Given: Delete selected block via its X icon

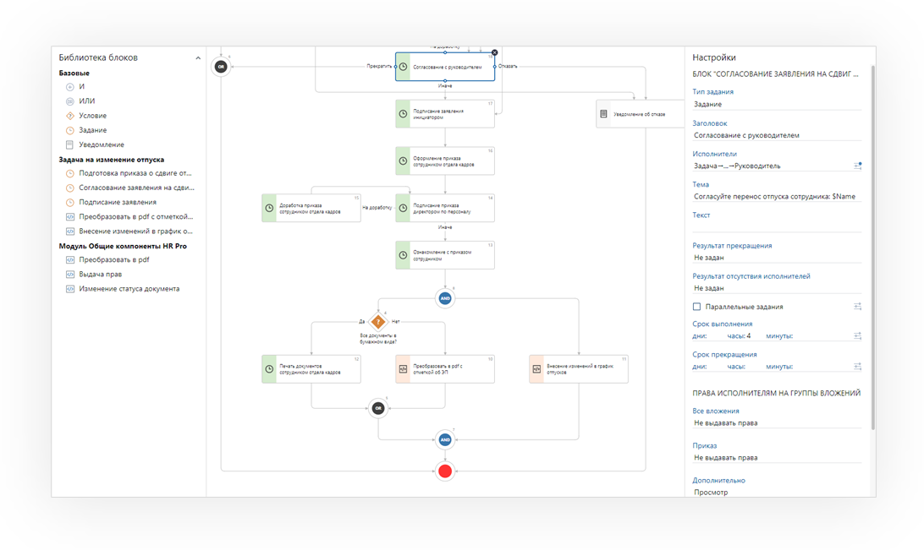Looking at the screenshot, I should click(x=495, y=52).
